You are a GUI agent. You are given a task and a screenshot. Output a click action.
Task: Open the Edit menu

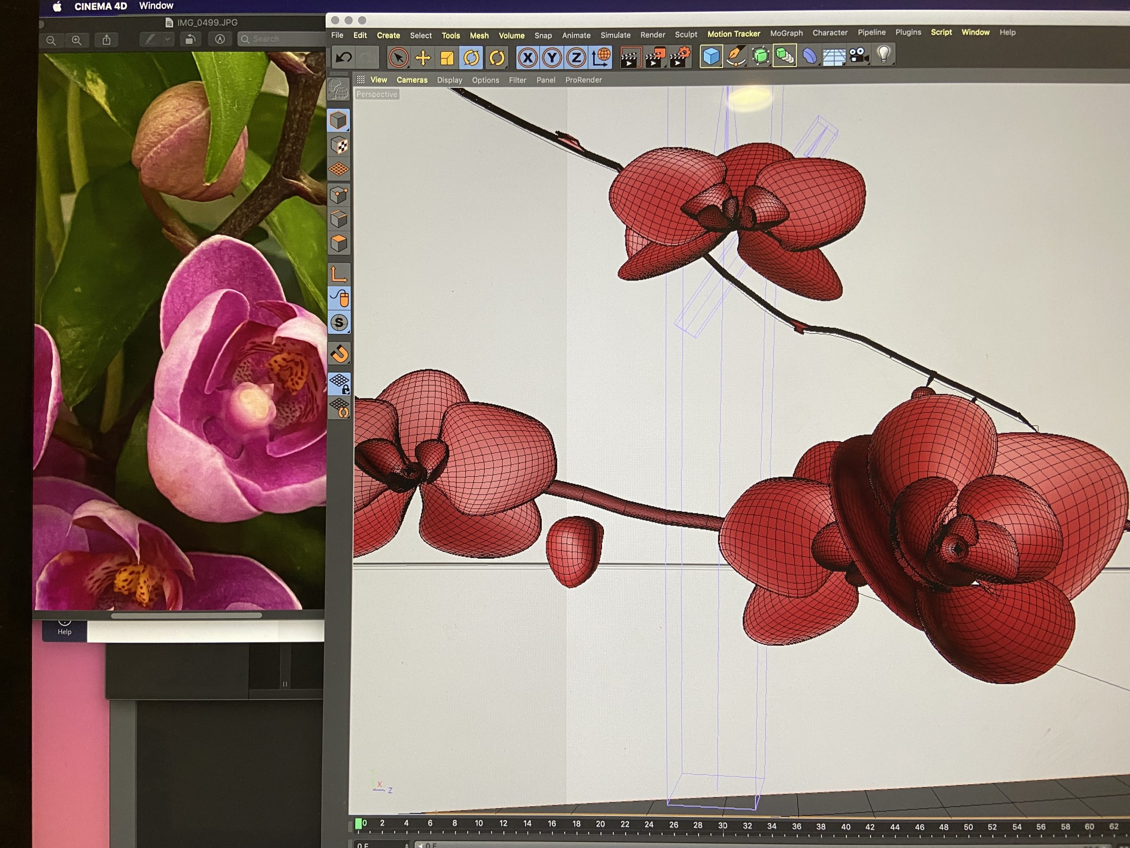(360, 35)
